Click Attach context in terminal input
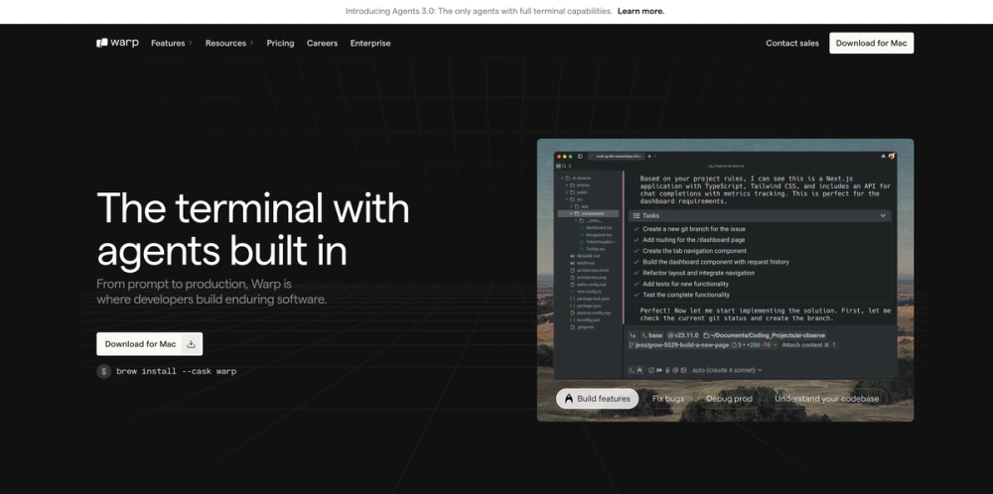993x494 pixels. (808, 345)
